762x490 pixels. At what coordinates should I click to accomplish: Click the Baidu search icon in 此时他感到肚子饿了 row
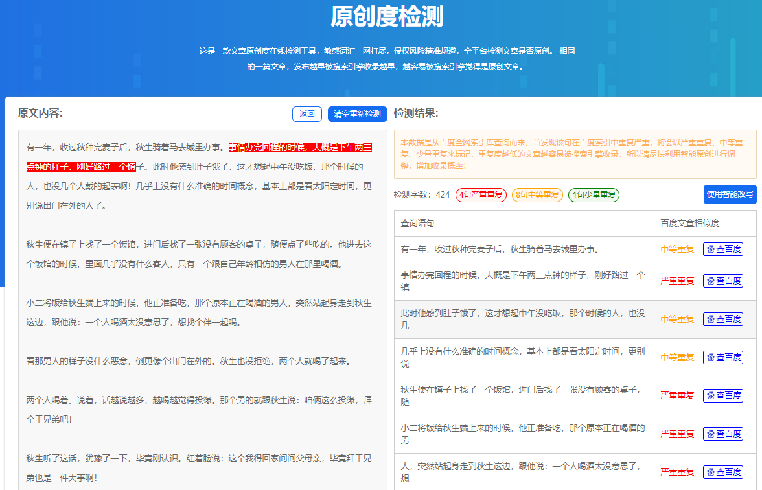point(723,319)
